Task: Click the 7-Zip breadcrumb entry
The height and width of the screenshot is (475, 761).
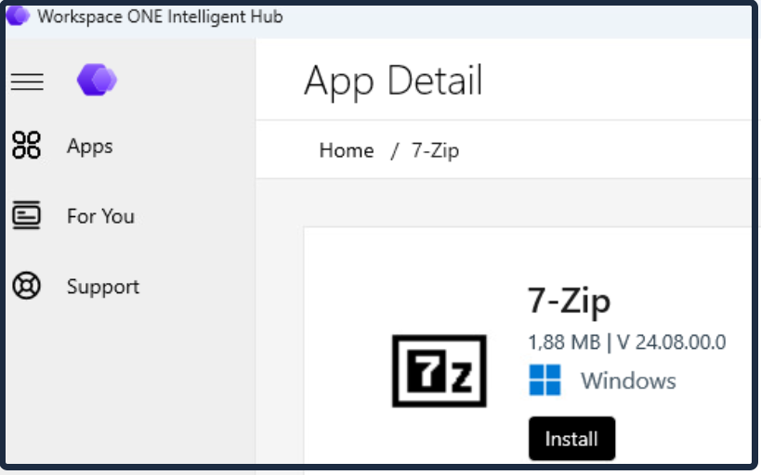Action: (x=436, y=150)
